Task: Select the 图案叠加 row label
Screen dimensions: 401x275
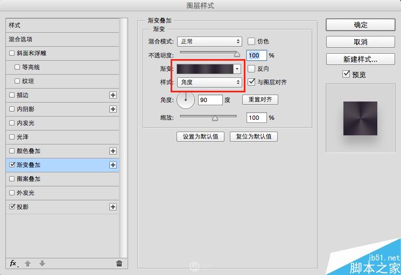Action: [29, 179]
